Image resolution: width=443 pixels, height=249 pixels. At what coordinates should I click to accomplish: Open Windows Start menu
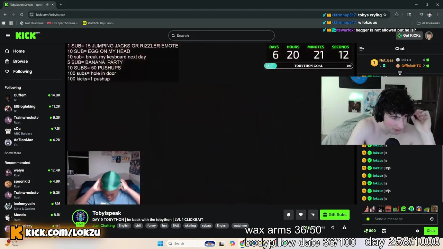(x=160, y=243)
